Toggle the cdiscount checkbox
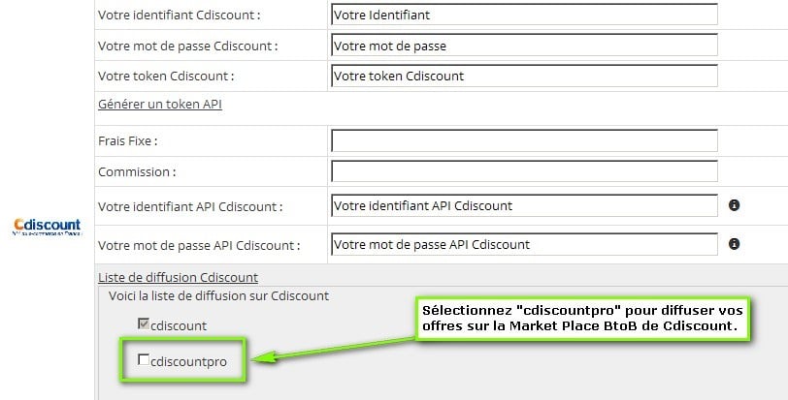This screenshot has width=788, height=400. coord(144,323)
